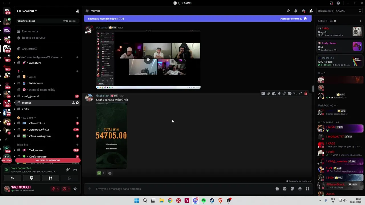The image size is (365, 205).
Task: Click the Rechercher TJT CASINO search field
Action: click(340, 11)
